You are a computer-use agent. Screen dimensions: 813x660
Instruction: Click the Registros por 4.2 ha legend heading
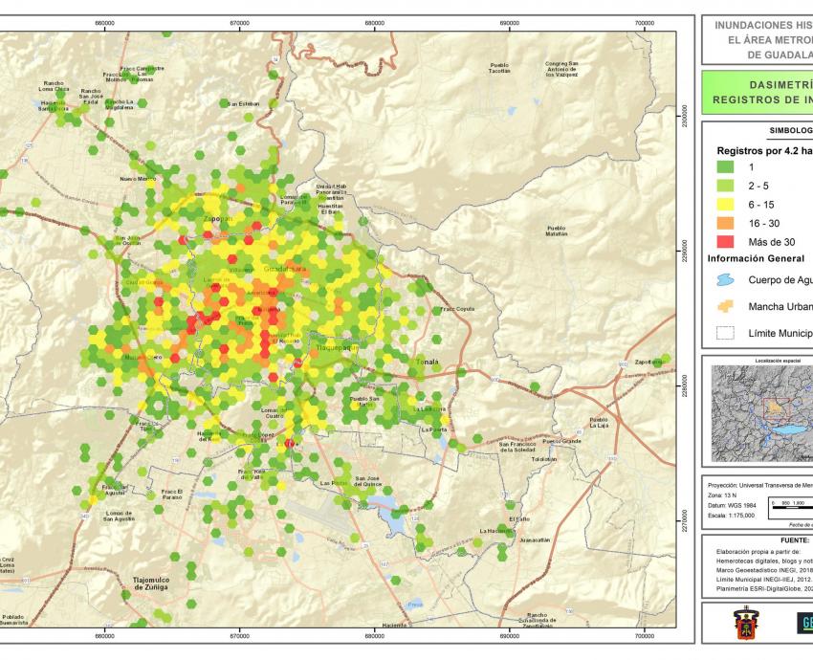(765, 151)
